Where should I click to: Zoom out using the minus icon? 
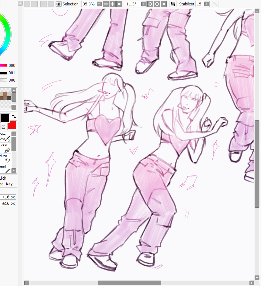click(x=105, y=4)
